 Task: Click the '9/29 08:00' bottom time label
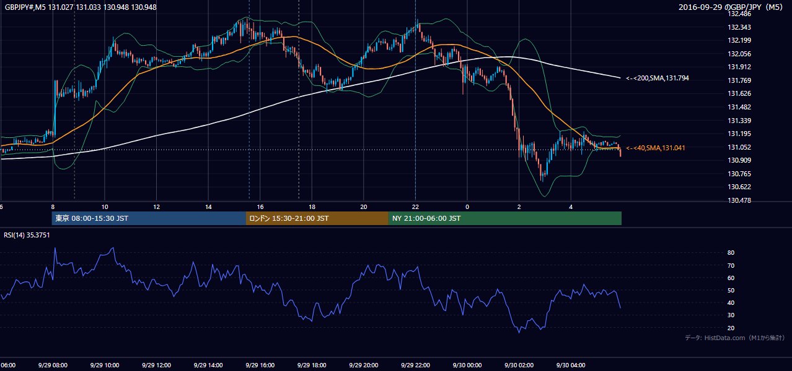coord(51,365)
